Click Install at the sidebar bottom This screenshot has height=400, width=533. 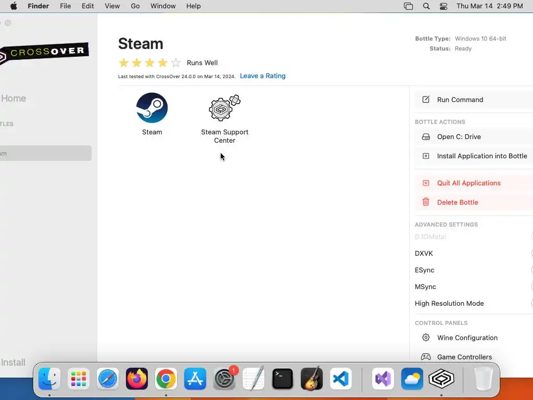click(x=13, y=362)
